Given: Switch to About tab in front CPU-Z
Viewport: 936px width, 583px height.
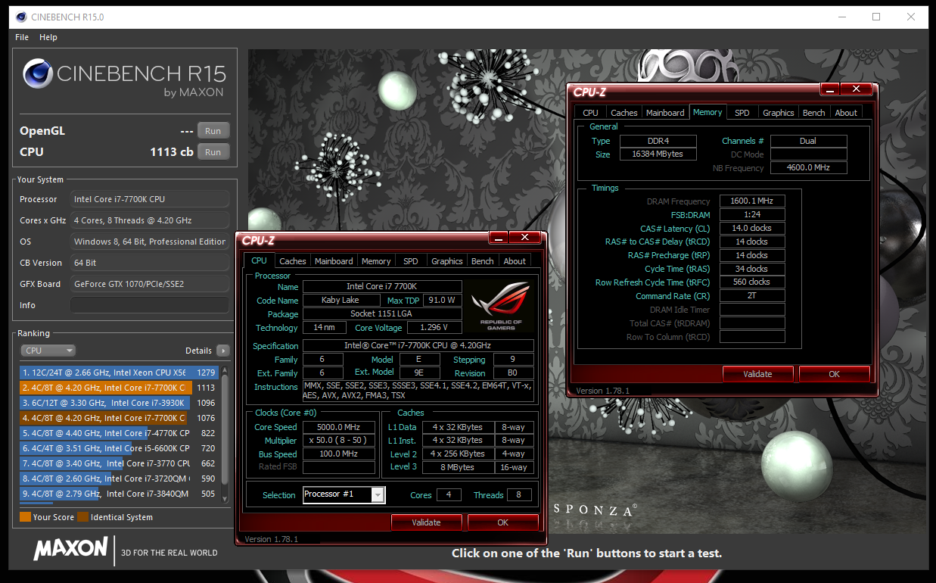Looking at the screenshot, I should tap(515, 261).
